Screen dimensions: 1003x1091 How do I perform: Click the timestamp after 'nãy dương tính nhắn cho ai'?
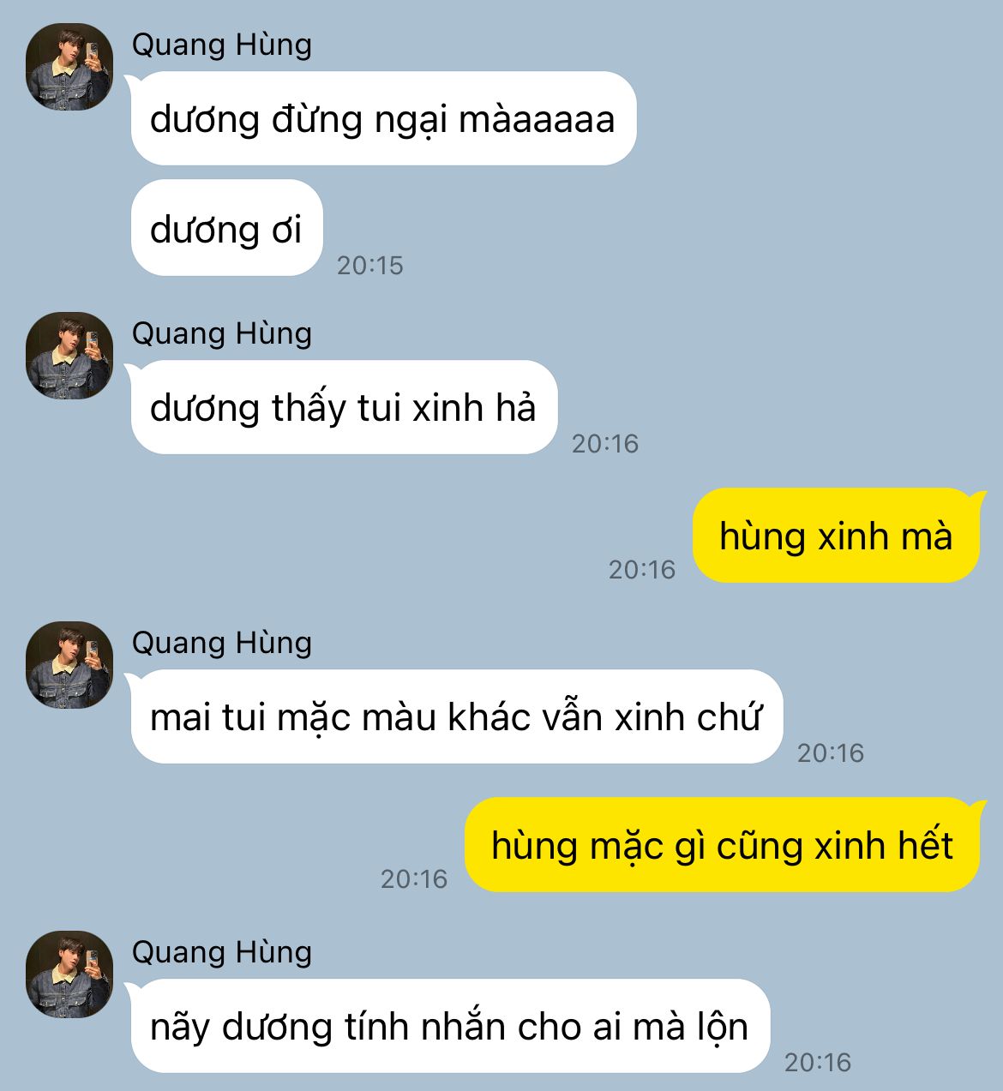[x=818, y=1063]
